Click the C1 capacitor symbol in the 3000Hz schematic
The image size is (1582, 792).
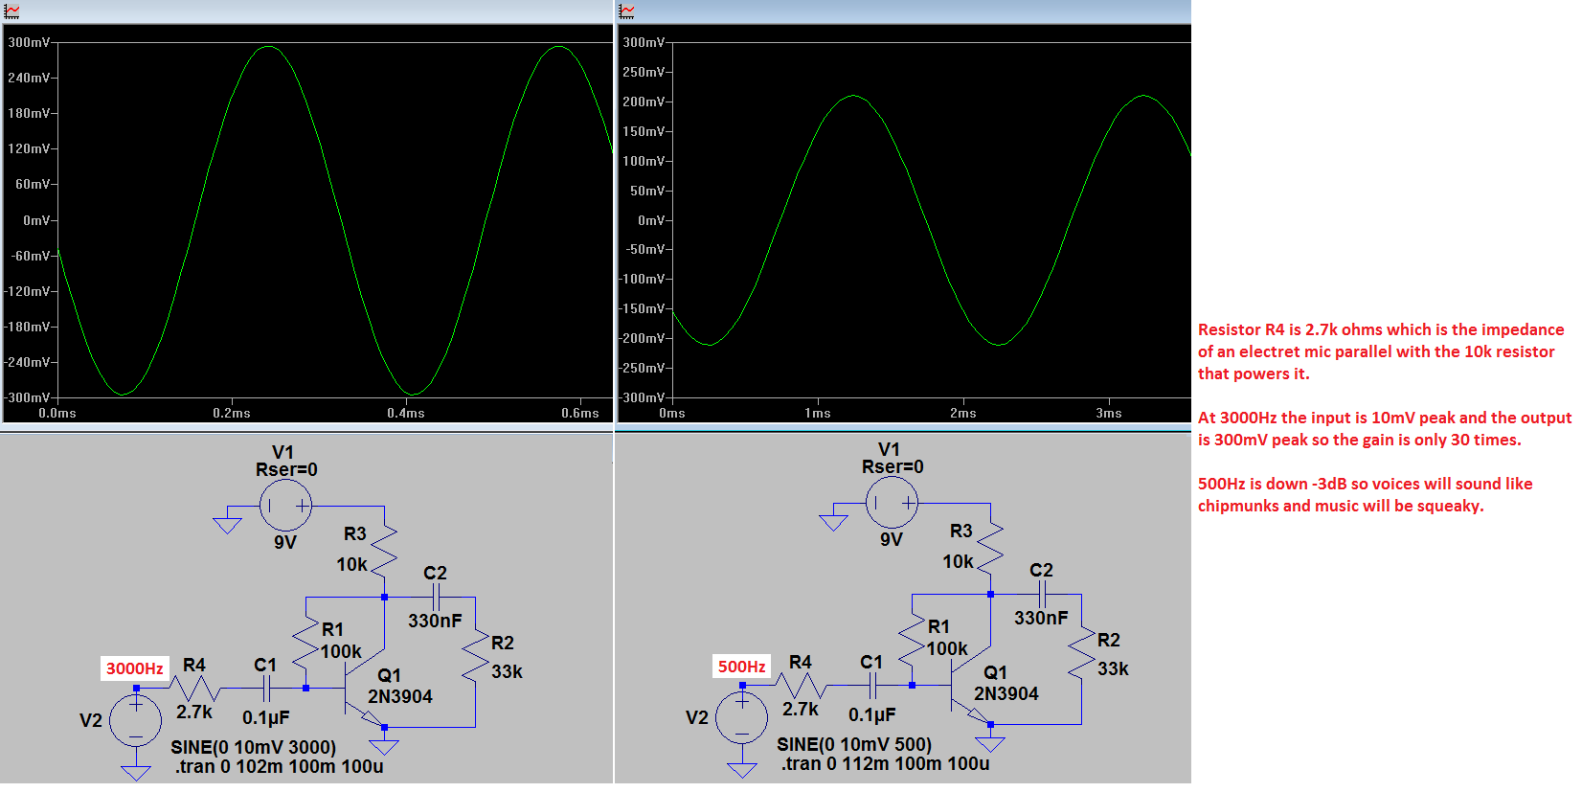point(267,689)
